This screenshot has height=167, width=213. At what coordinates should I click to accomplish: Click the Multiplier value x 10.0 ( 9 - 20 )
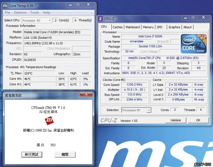tap(134, 90)
